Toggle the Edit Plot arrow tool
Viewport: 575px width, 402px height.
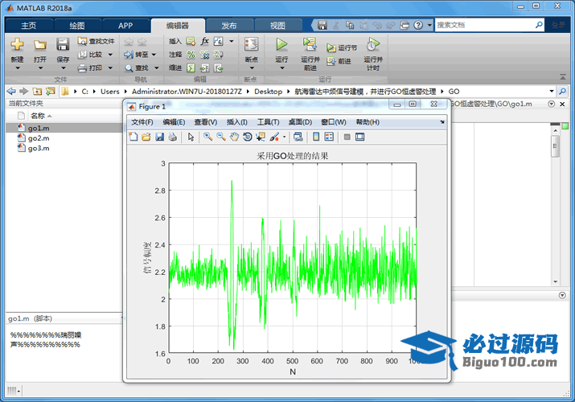(191, 137)
